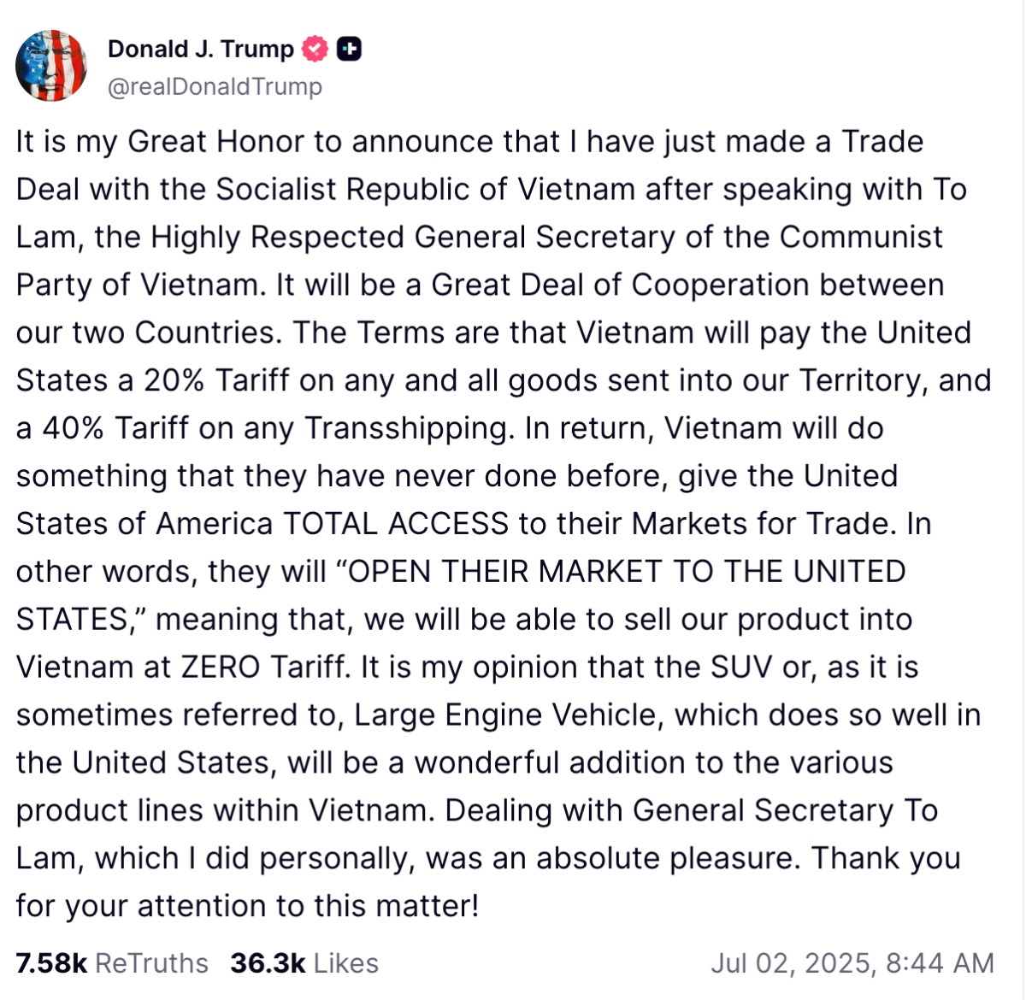Image resolution: width=1026 pixels, height=1000 pixels.
Task: Open the Jul 02, 2025 timestamp
Action: (x=792, y=963)
